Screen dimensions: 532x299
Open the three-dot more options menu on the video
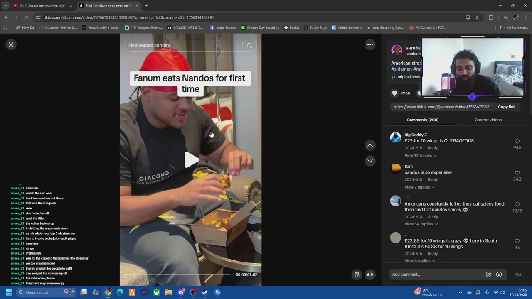(x=370, y=45)
